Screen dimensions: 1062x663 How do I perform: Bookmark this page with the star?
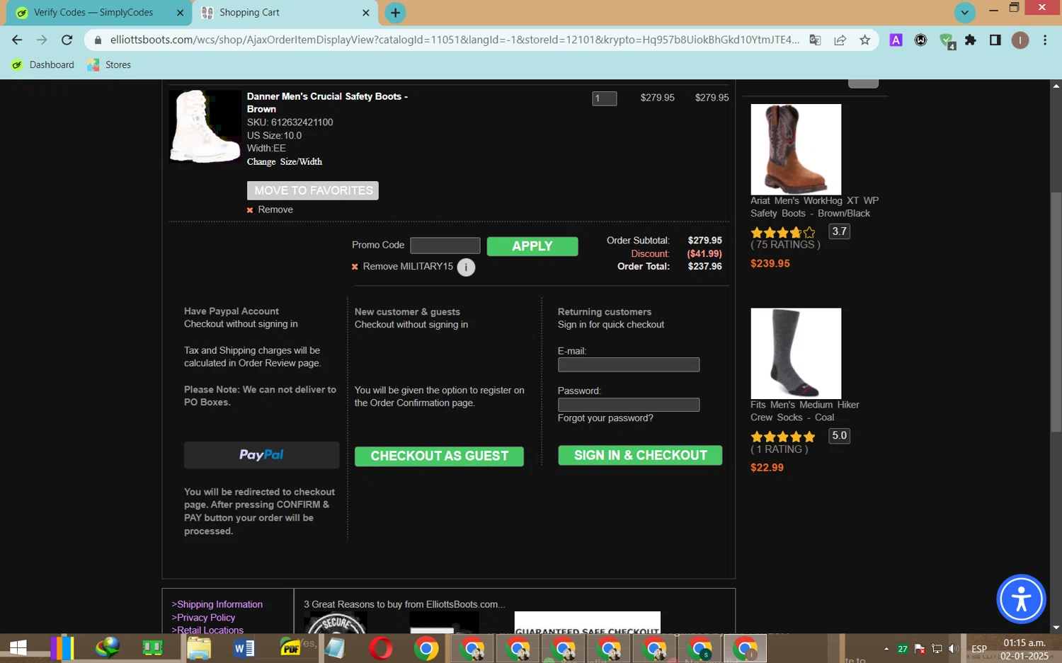click(x=864, y=40)
